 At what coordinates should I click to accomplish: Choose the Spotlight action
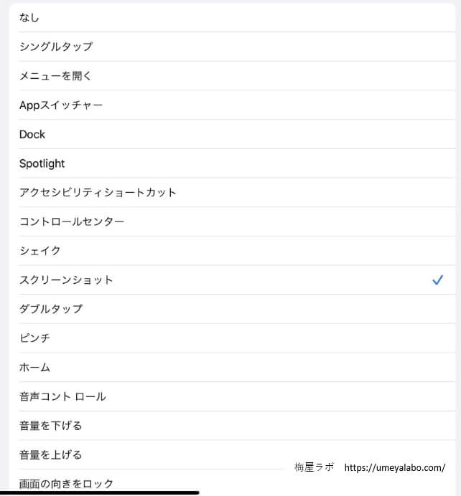click(232, 163)
